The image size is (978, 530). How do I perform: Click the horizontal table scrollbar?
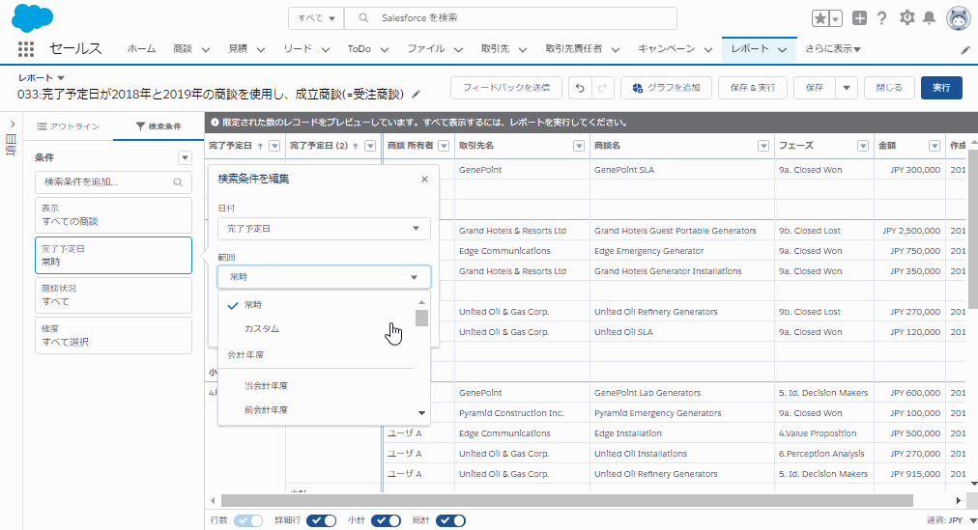tap(567, 501)
